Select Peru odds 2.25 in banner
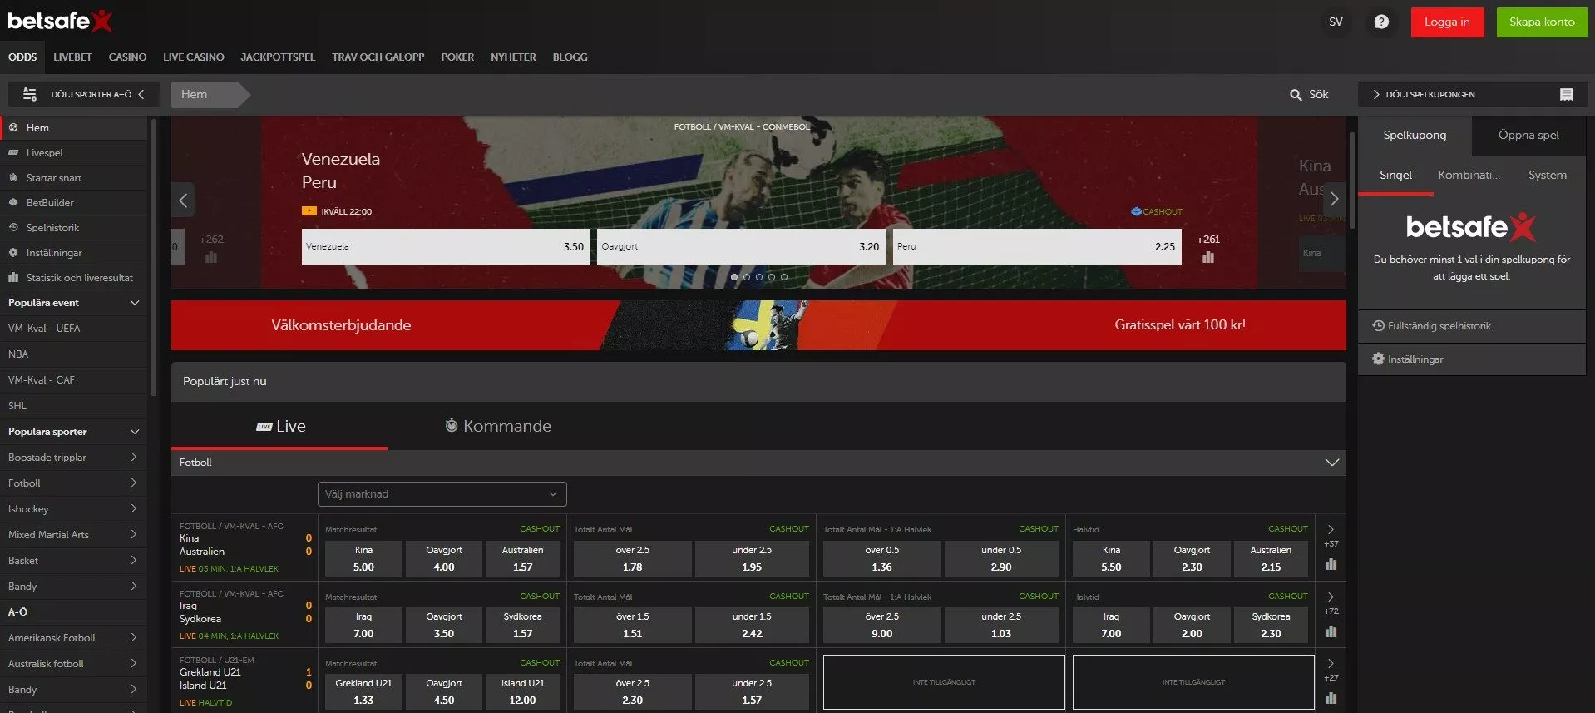Viewport: 1595px width, 713px height. pos(1037,247)
